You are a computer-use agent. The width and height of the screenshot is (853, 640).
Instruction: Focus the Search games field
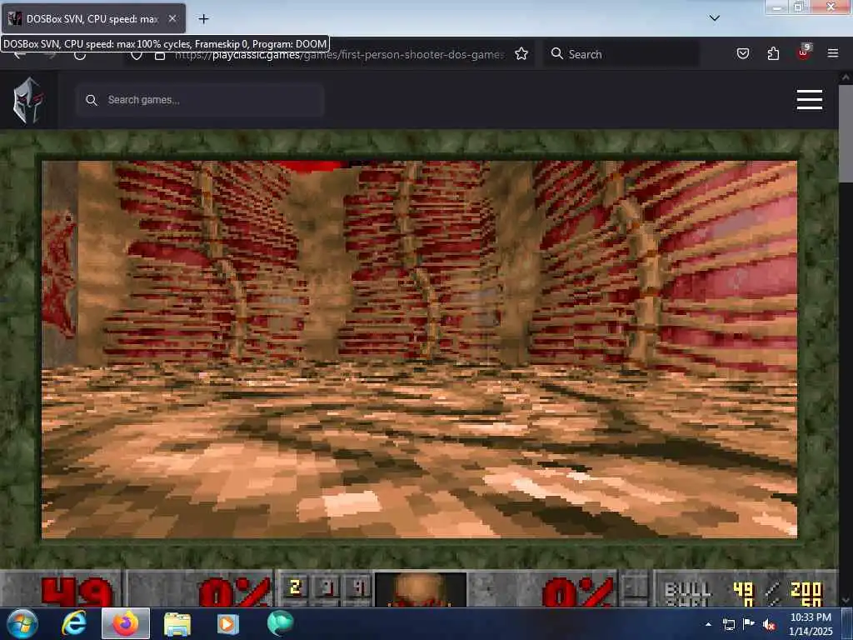coord(200,100)
